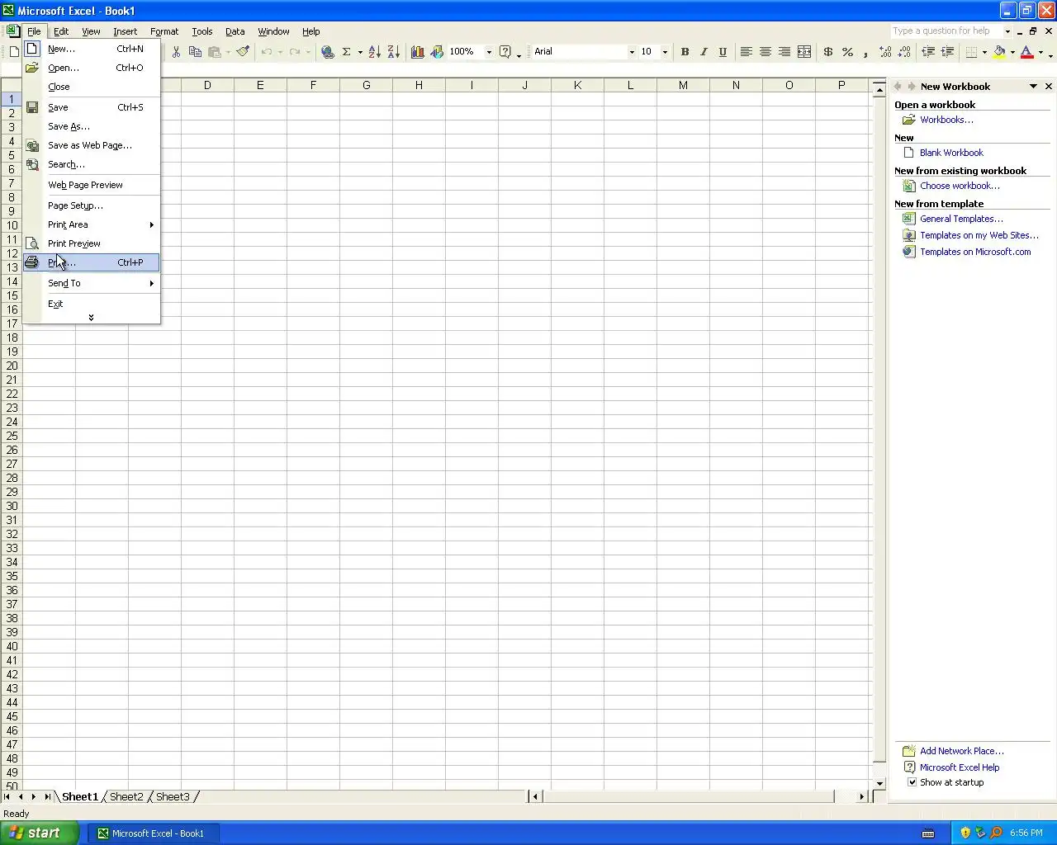Open the Fill Color dropdown arrow

tap(1012, 51)
